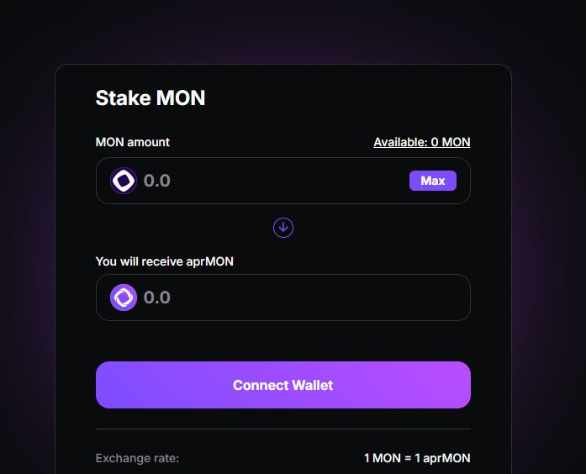Click the circled down arrow icon

(x=283, y=228)
